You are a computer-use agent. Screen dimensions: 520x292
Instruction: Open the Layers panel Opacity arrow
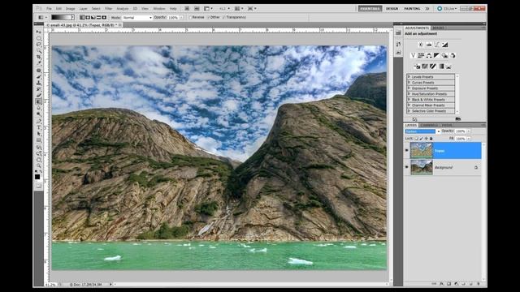click(469, 131)
